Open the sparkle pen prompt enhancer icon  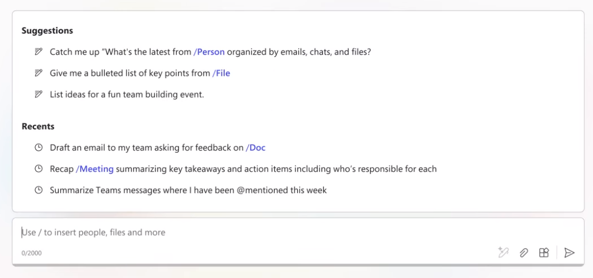tap(503, 253)
